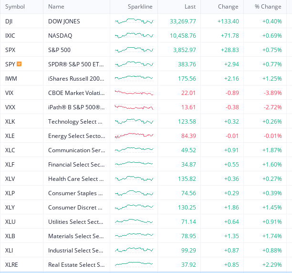The image size is (292, 273).
Task: Open the NASDAQ sparkline chart
Action: [134, 35]
